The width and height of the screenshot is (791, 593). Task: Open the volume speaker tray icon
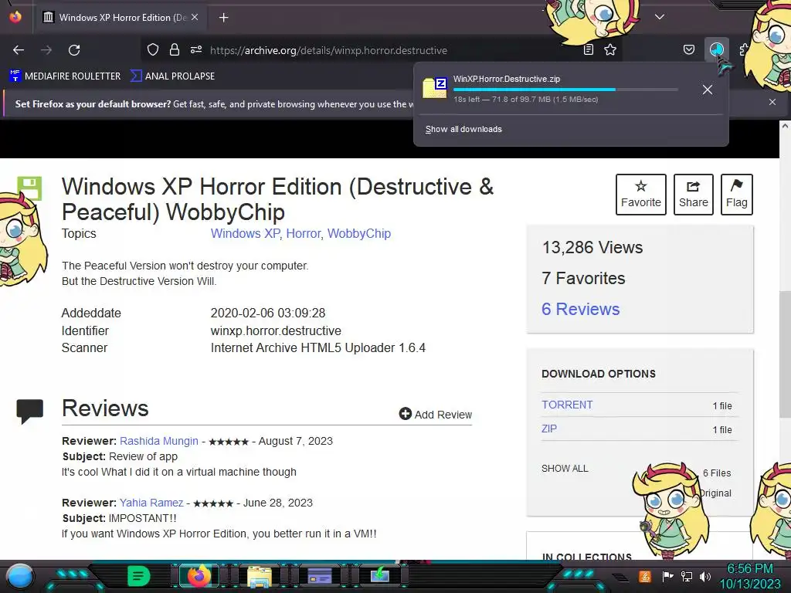point(705,576)
